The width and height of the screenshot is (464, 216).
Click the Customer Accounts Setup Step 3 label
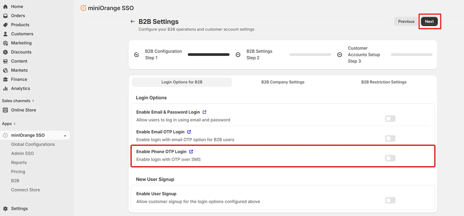(364, 55)
